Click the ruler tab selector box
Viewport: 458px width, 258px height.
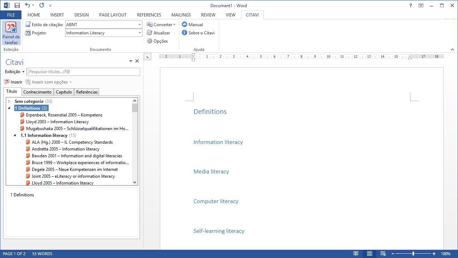coord(147,57)
